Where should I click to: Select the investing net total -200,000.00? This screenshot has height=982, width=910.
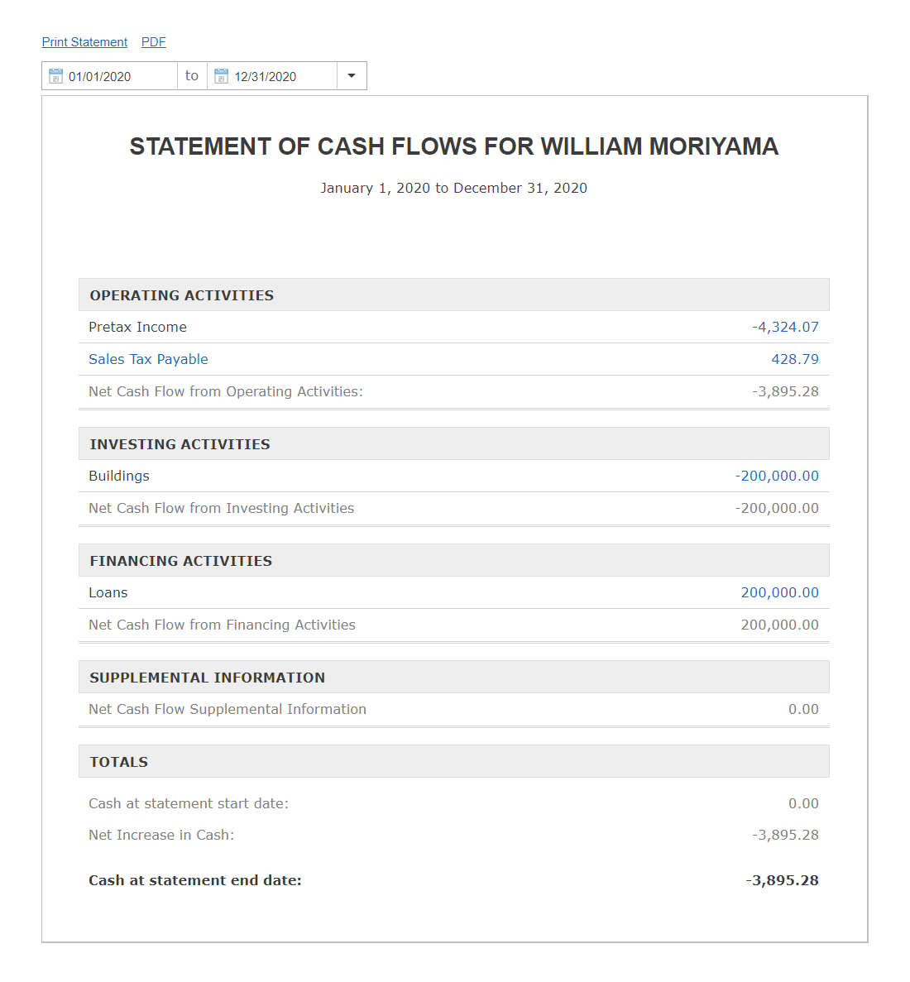coord(777,508)
